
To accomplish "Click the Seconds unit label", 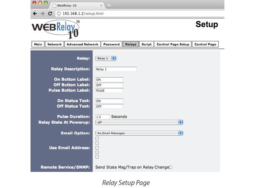I will (x=119, y=117).
